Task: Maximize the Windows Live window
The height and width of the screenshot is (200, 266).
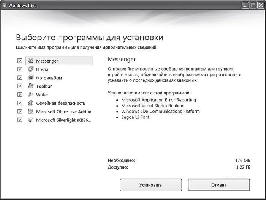Action: point(253,5)
